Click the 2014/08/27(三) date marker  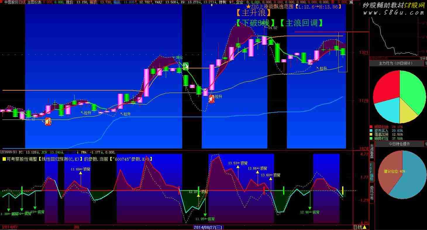[x=208, y=227]
